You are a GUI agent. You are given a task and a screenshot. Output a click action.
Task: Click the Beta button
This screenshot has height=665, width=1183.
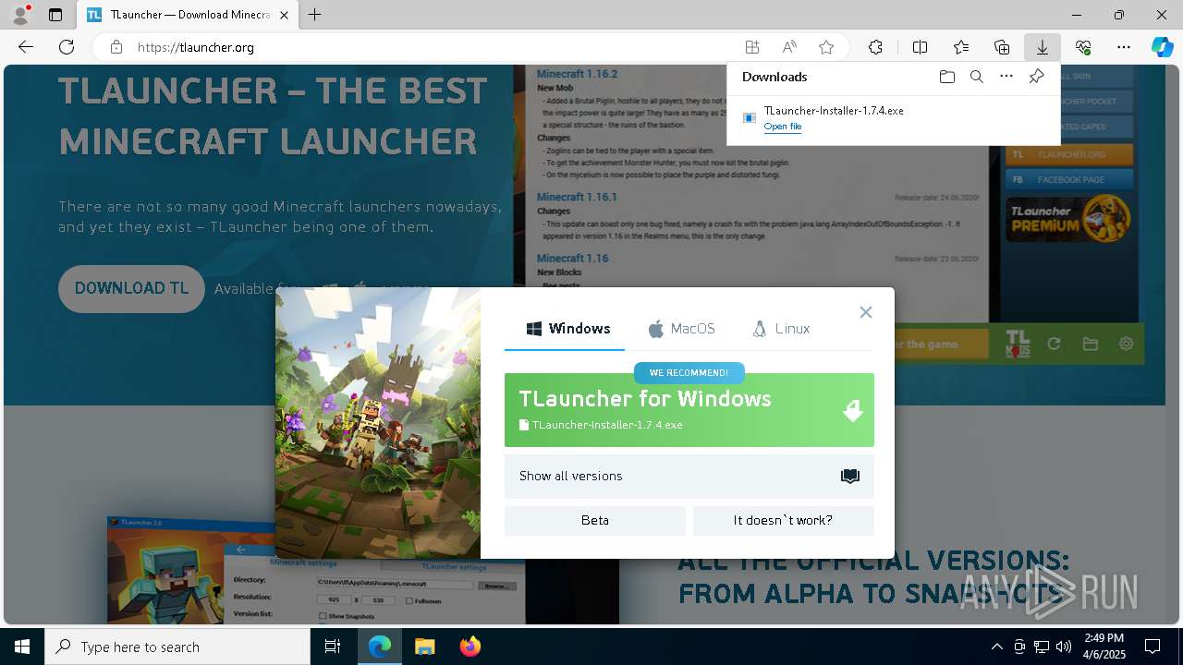pos(595,521)
